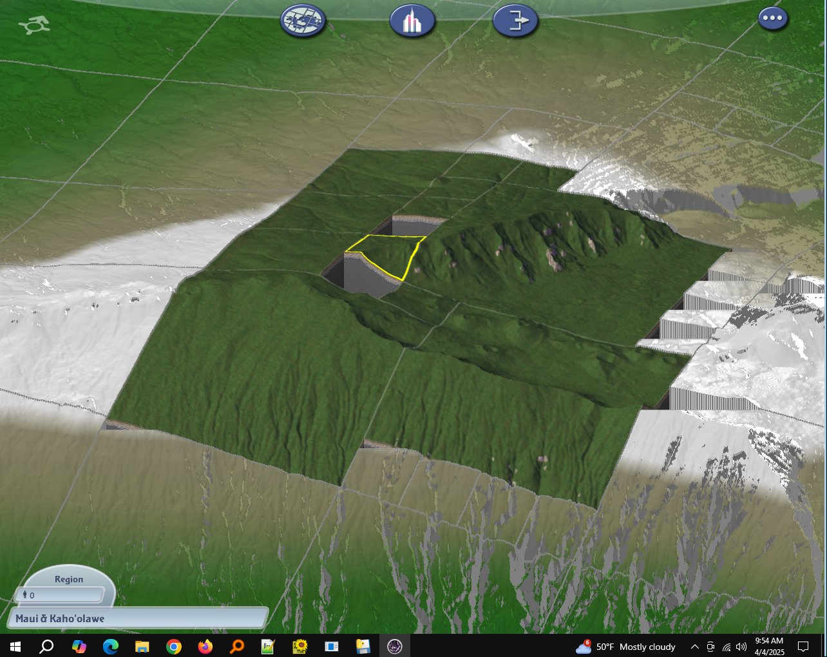The image size is (827, 657).
Task: Click the active SimCity game taskbar icon
Action: pyautogui.click(x=395, y=646)
